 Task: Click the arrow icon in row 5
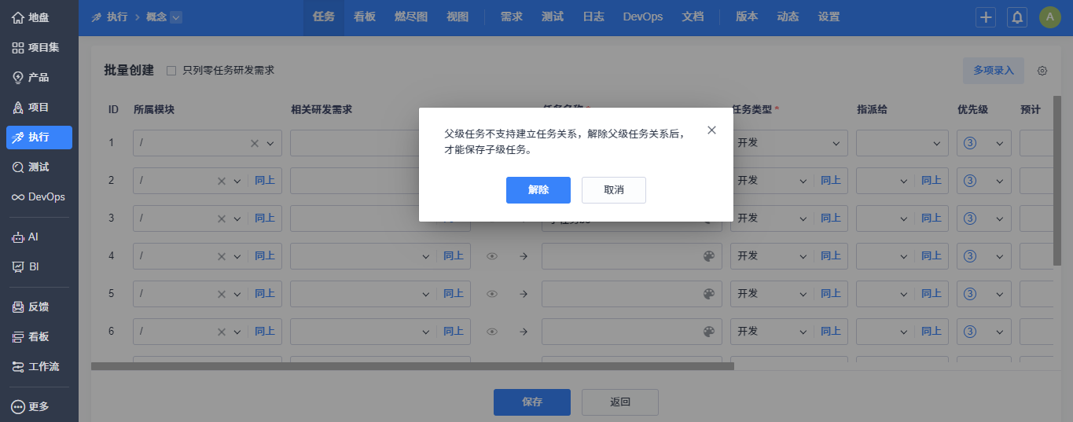click(524, 293)
